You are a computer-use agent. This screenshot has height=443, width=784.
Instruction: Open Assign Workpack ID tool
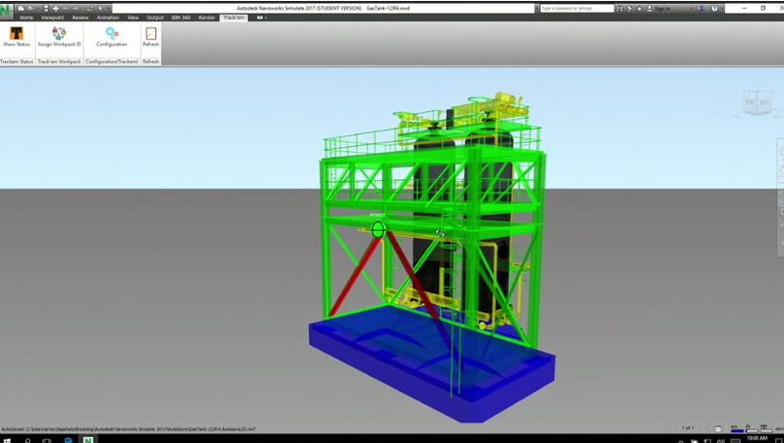tap(59, 34)
